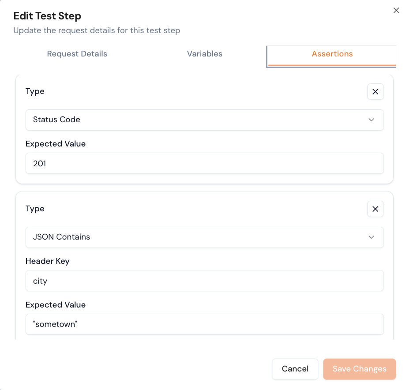Click the Header Key field containing city
Image resolution: width=406 pixels, height=390 pixels.
(x=204, y=281)
